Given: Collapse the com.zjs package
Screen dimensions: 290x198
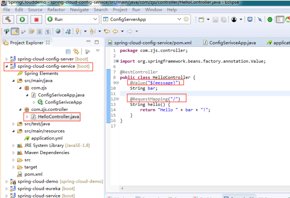Looking at the screenshot, I should [x=21, y=88].
